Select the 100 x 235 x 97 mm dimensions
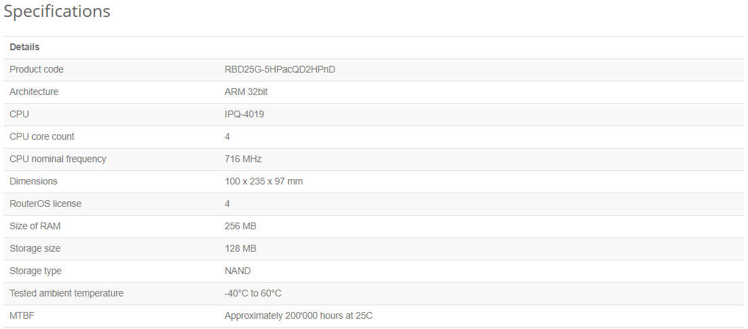This screenshot has height=329, width=748. [x=264, y=182]
